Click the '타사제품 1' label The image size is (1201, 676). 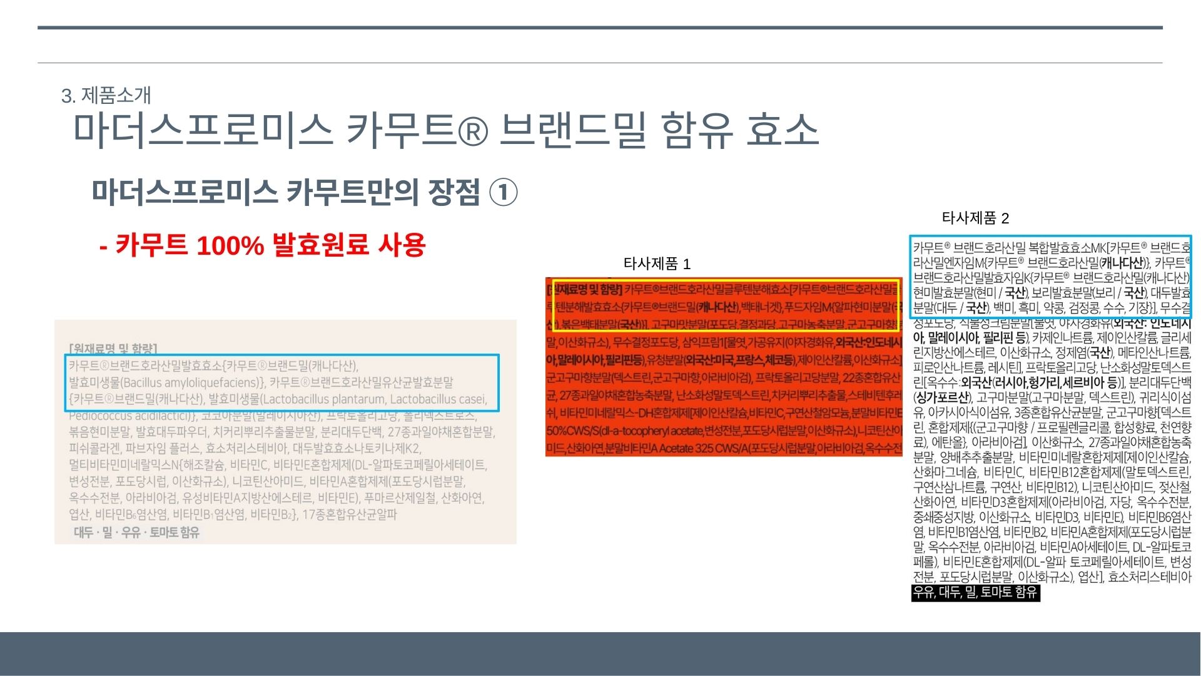tap(657, 264)
